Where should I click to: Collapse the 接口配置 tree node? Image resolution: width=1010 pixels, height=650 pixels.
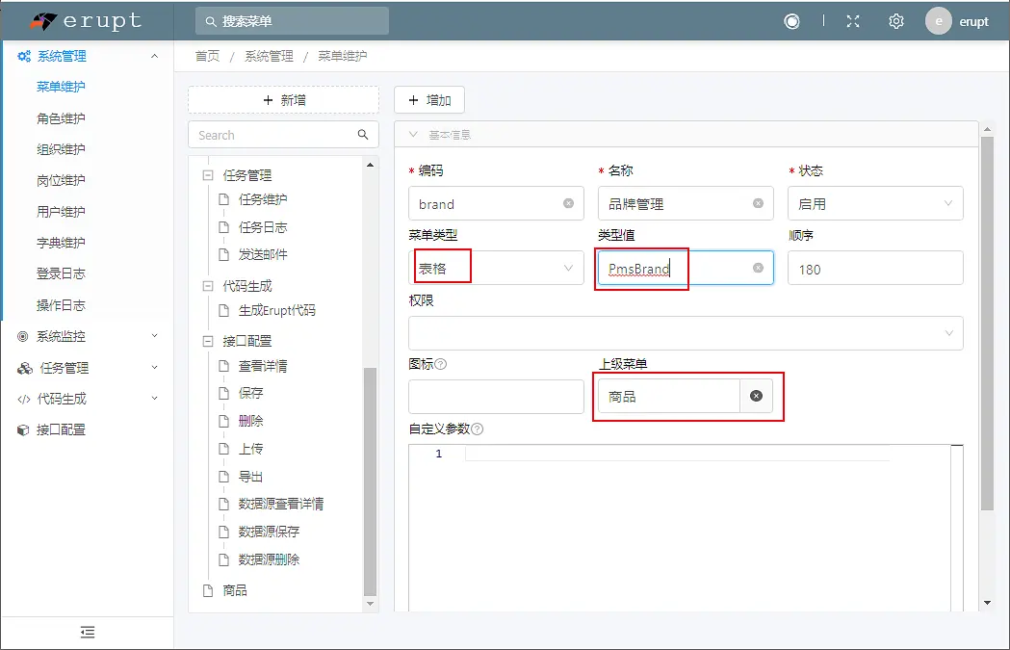pyautogui.click(x=207, y=342)
